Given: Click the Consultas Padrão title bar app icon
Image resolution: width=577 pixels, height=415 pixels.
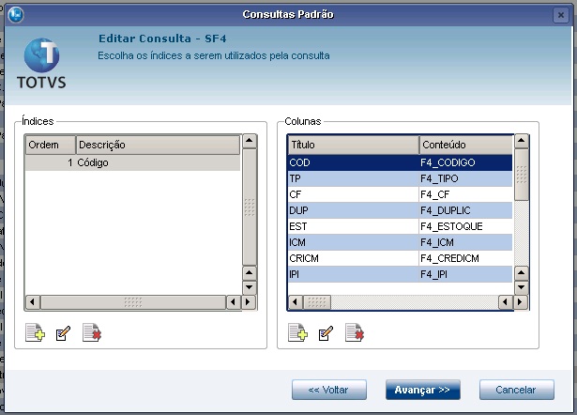Looking at the screenshot, I should (15, 14).
